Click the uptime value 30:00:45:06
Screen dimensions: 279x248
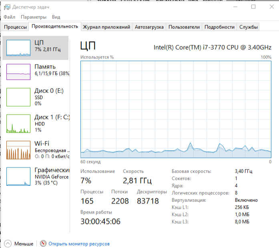100,222
